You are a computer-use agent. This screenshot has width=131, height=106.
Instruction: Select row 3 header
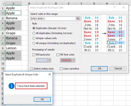coord(3,18)
